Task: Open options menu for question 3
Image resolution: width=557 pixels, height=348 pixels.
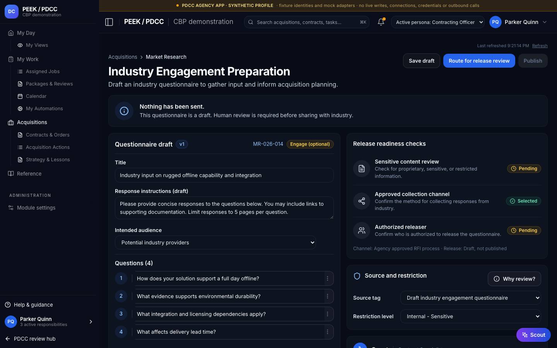Action: (327, 314)
